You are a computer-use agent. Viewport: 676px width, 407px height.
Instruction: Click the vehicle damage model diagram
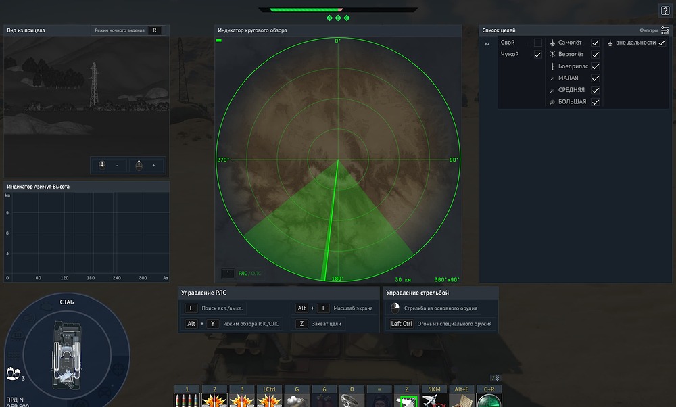67,354
